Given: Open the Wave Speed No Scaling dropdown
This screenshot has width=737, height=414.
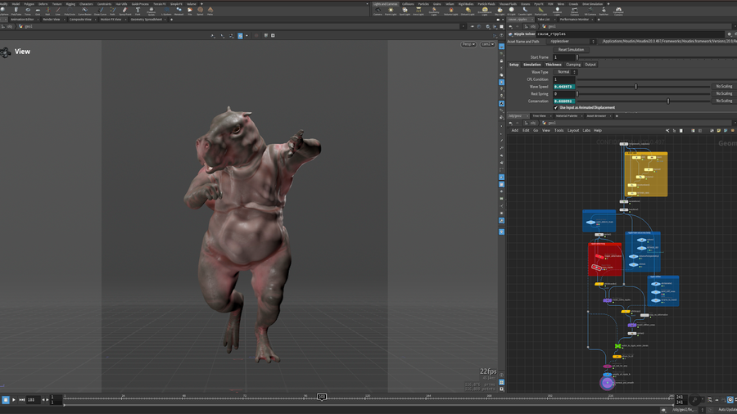Looking at the screenshot, I should coord(724,86).
